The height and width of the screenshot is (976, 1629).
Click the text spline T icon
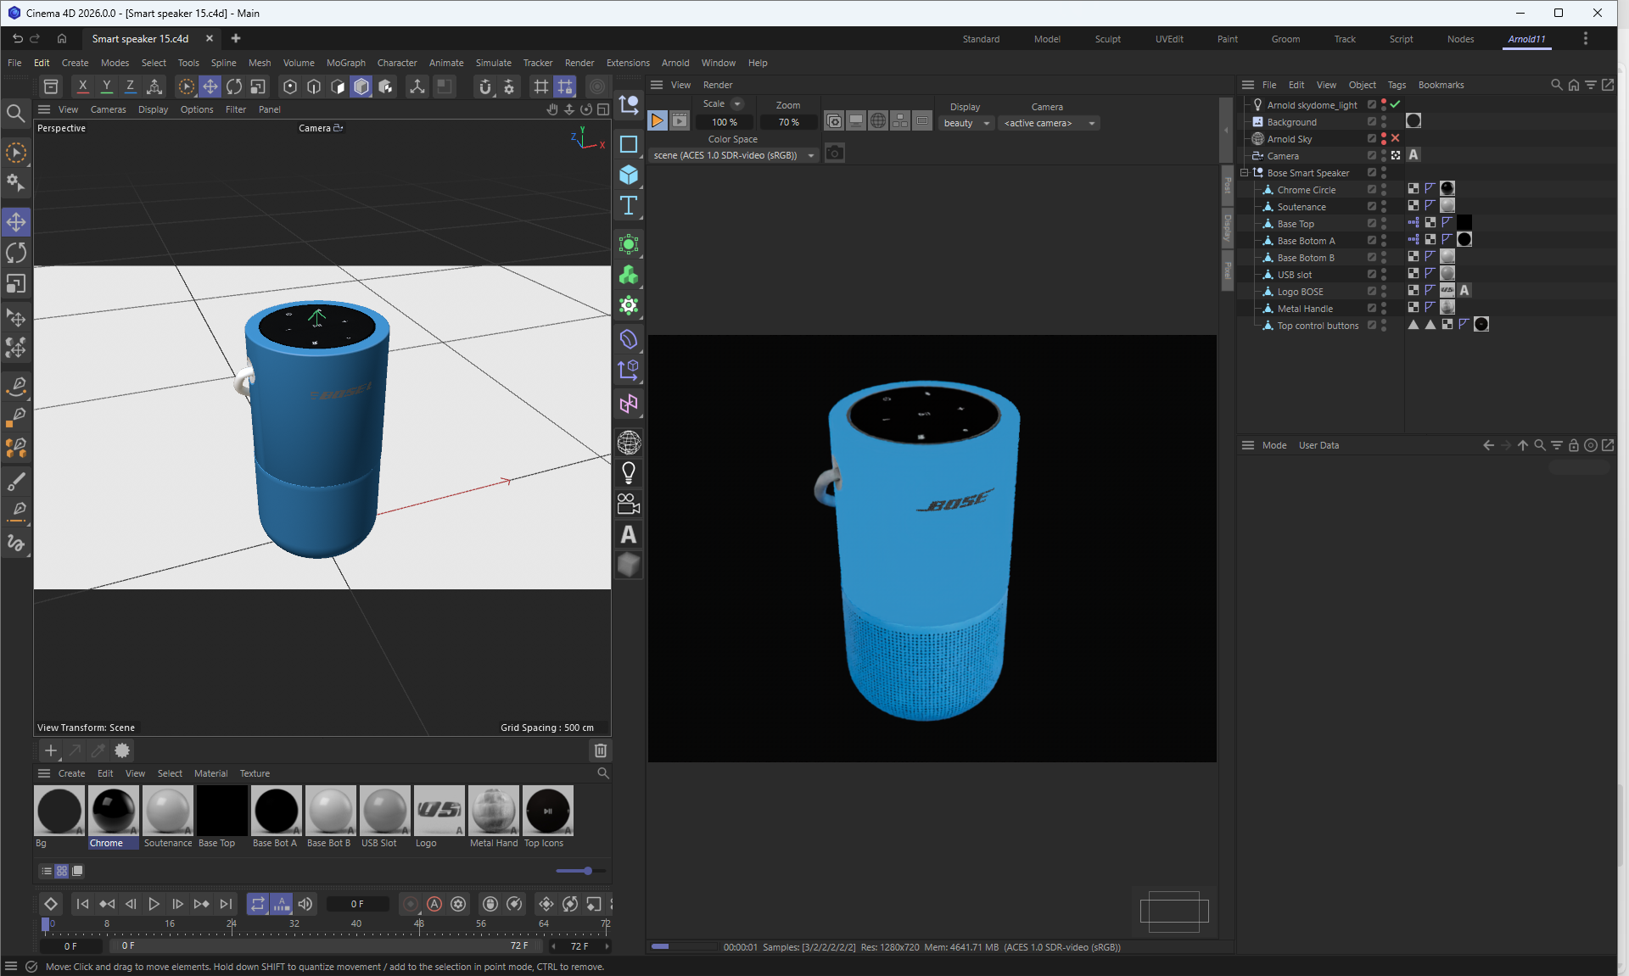click(x=629, y=205)
